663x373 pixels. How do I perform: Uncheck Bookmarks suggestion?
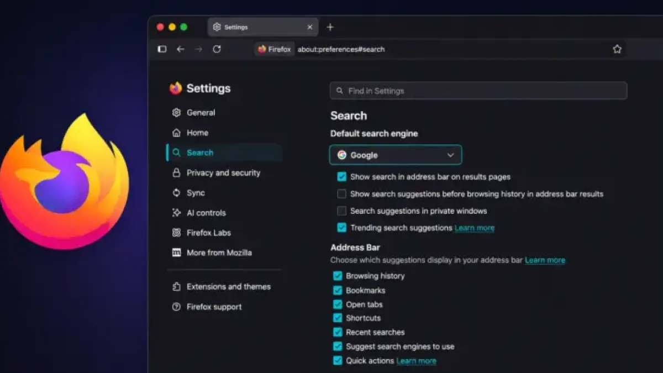point(337,290)
